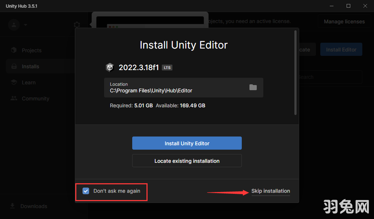Choose Locate existing installation
Image resolution: width=374 pixels, height=219 pixels.
pyautogui.click(x=187, y=161)
